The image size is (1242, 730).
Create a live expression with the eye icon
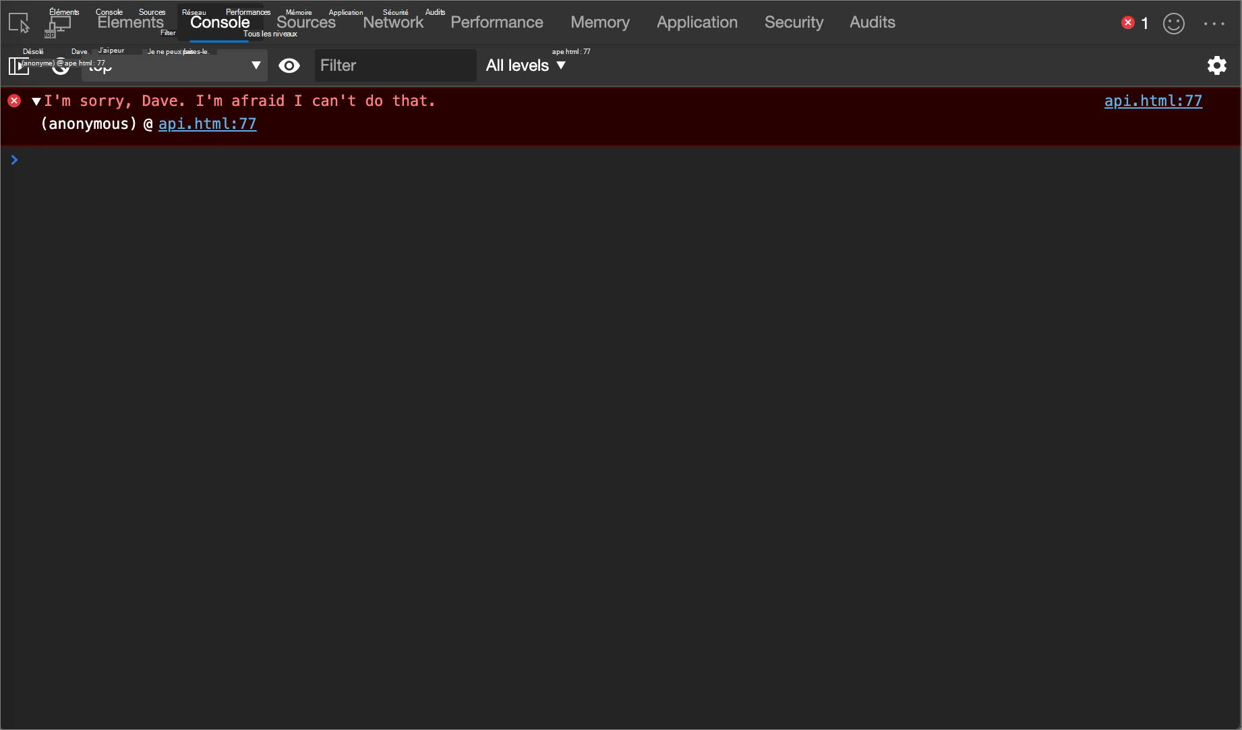coord(289,65)
